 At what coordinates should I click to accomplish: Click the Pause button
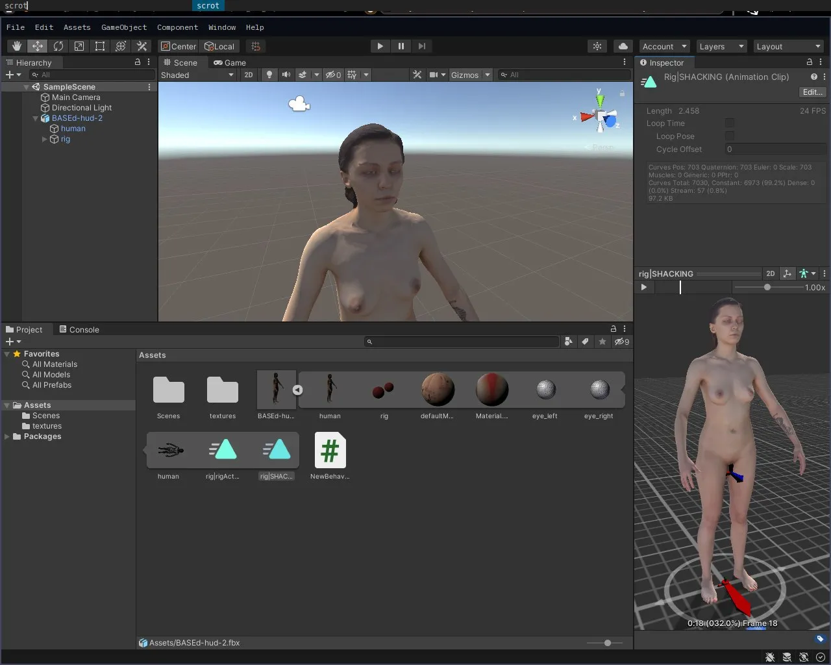pyautogui.click(x=401, y=46)
